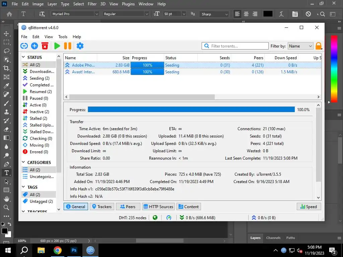Select the Photoshop Move tool

pos(6,34)
